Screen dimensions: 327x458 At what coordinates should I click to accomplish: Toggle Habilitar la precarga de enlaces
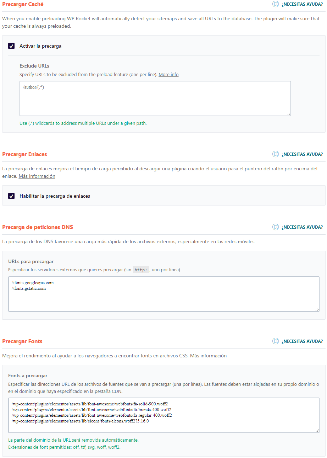[11, 196]
